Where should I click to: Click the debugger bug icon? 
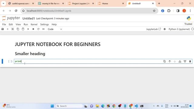[165, 29]
